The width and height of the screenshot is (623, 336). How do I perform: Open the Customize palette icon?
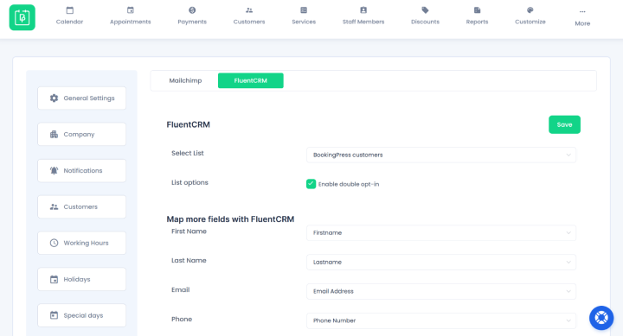(530, 10)
